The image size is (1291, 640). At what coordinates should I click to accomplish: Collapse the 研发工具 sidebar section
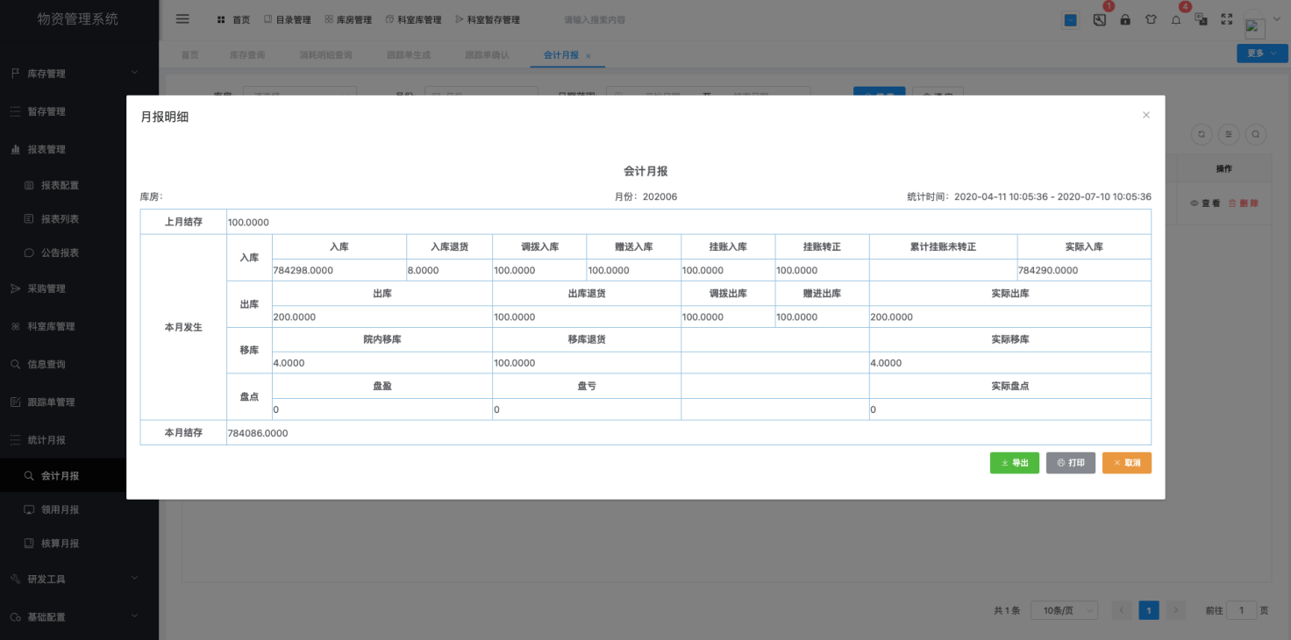(x=79, y=579)
